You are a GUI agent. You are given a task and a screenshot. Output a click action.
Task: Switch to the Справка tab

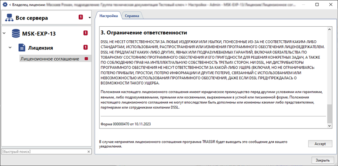point(132,16)
